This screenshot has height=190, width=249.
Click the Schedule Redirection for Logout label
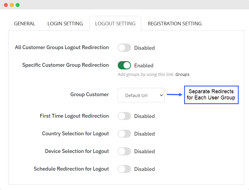(x=71, y=169)
